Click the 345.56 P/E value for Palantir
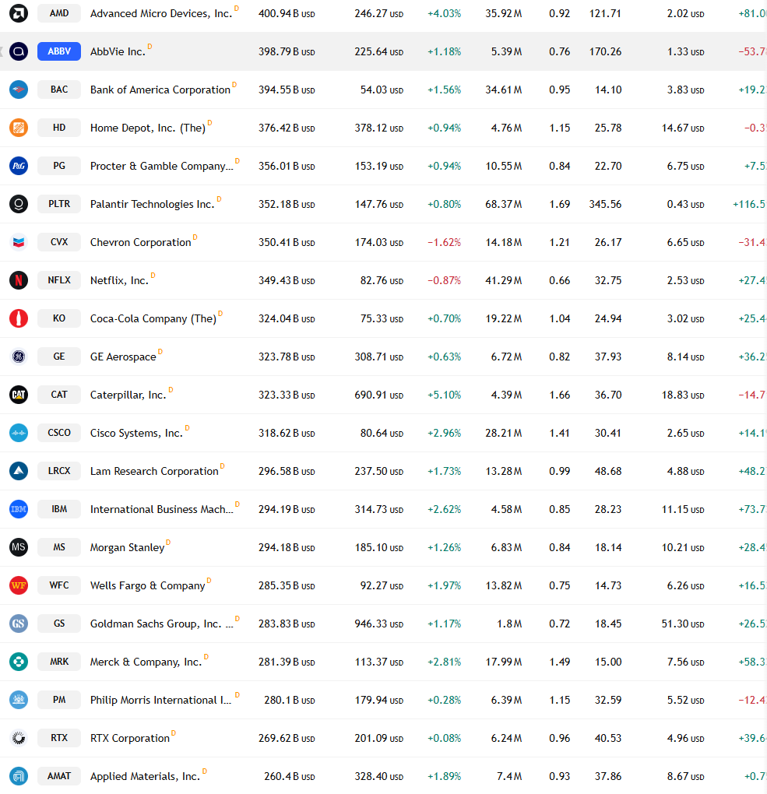This screenshot has height=794, width=767. tap(605, 204)
